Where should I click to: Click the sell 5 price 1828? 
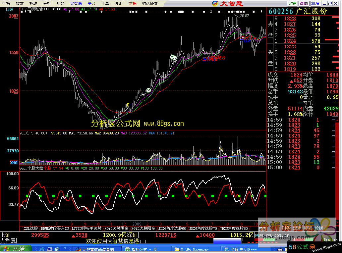click(x=290, y=19)
